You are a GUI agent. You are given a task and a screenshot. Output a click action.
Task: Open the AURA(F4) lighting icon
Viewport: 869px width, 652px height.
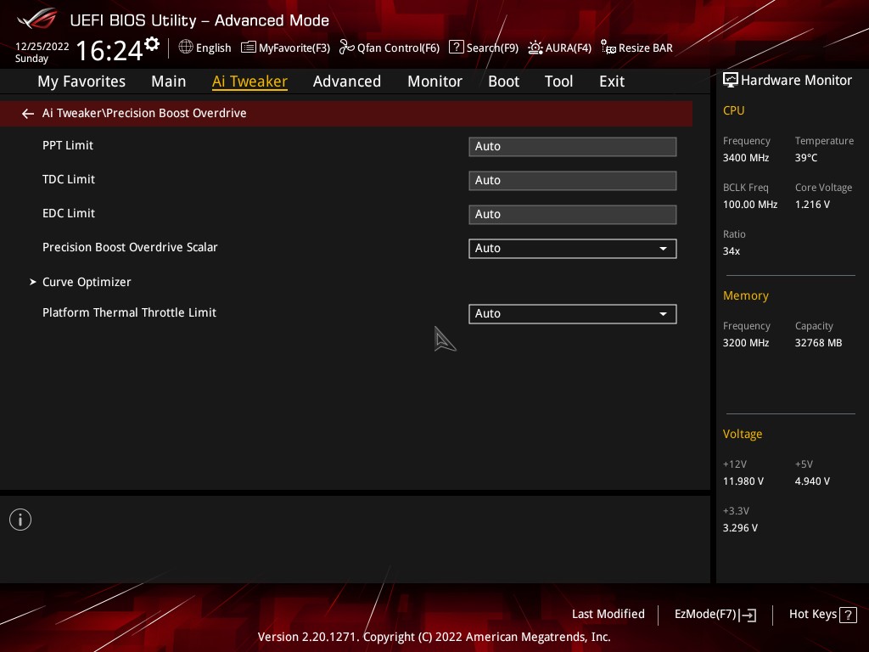(535, 48)
